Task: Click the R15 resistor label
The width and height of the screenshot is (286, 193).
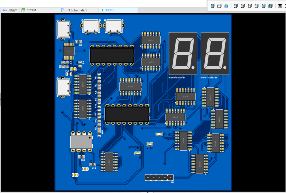Action: click(94, 168)
